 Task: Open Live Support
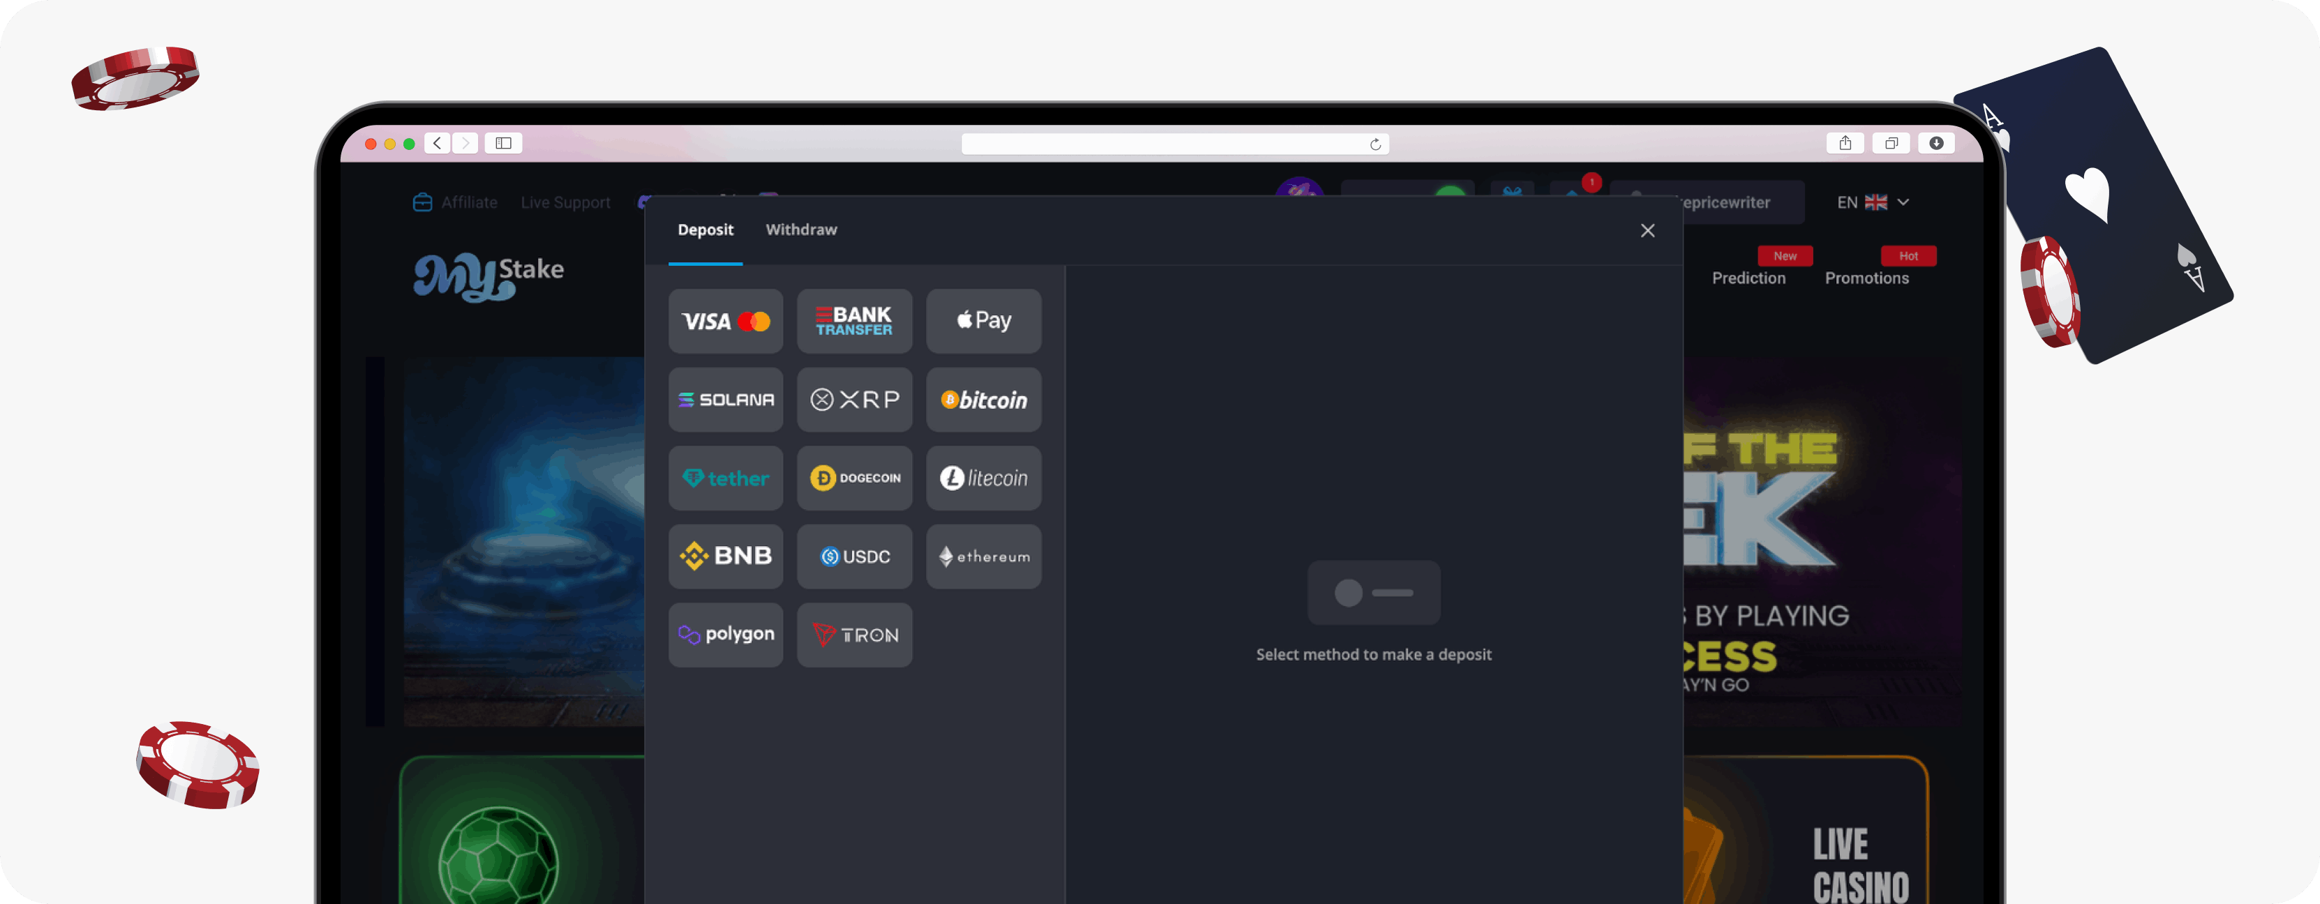pos(565,202)
